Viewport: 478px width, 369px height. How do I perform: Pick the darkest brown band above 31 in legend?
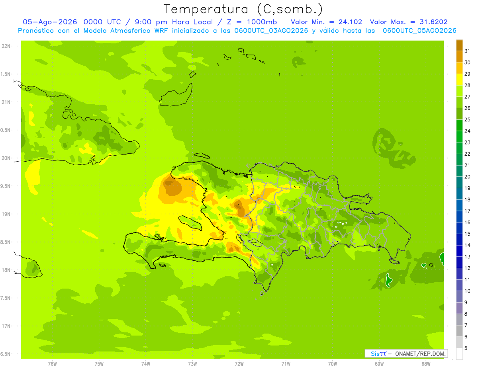459,45
